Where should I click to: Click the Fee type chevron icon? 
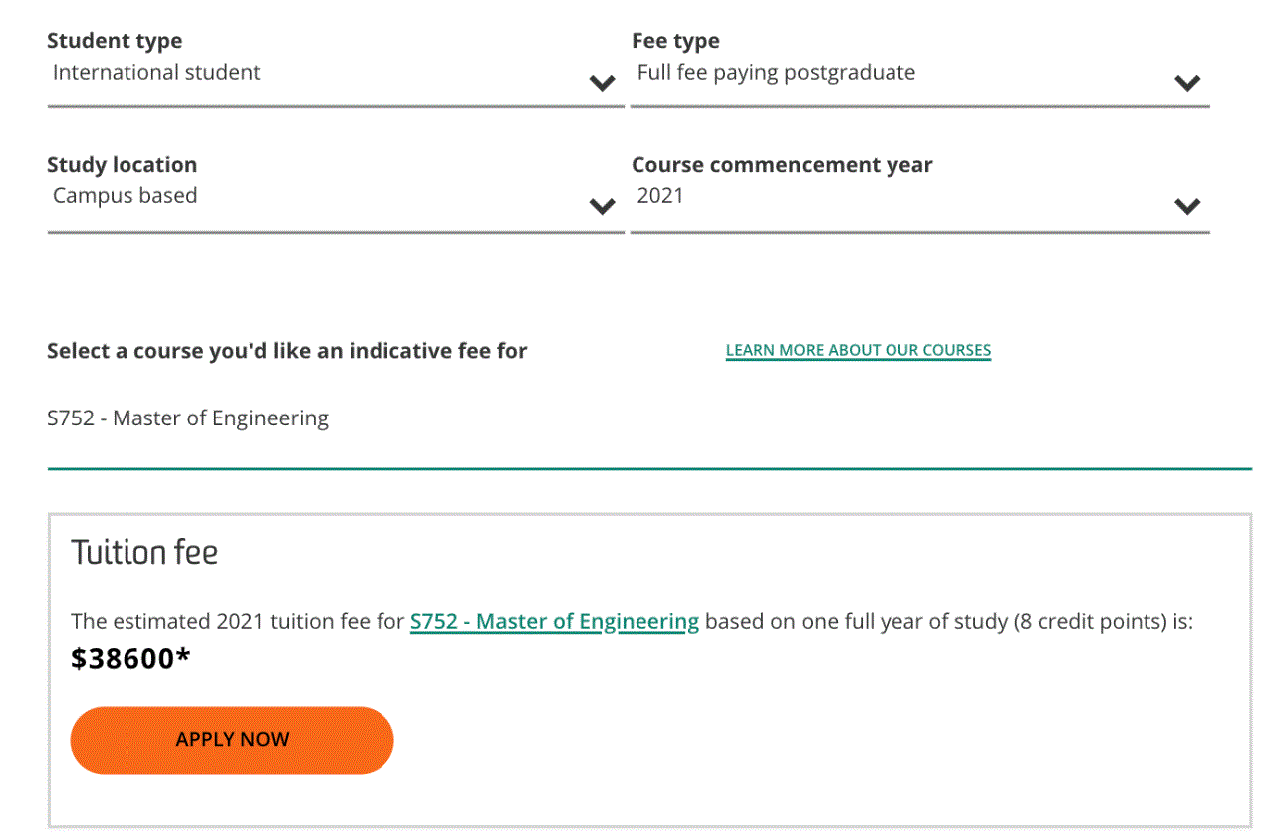[1187, 84]
